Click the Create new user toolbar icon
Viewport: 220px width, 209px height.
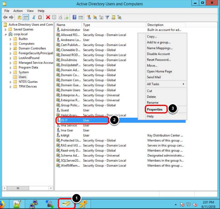click(89, 17)
